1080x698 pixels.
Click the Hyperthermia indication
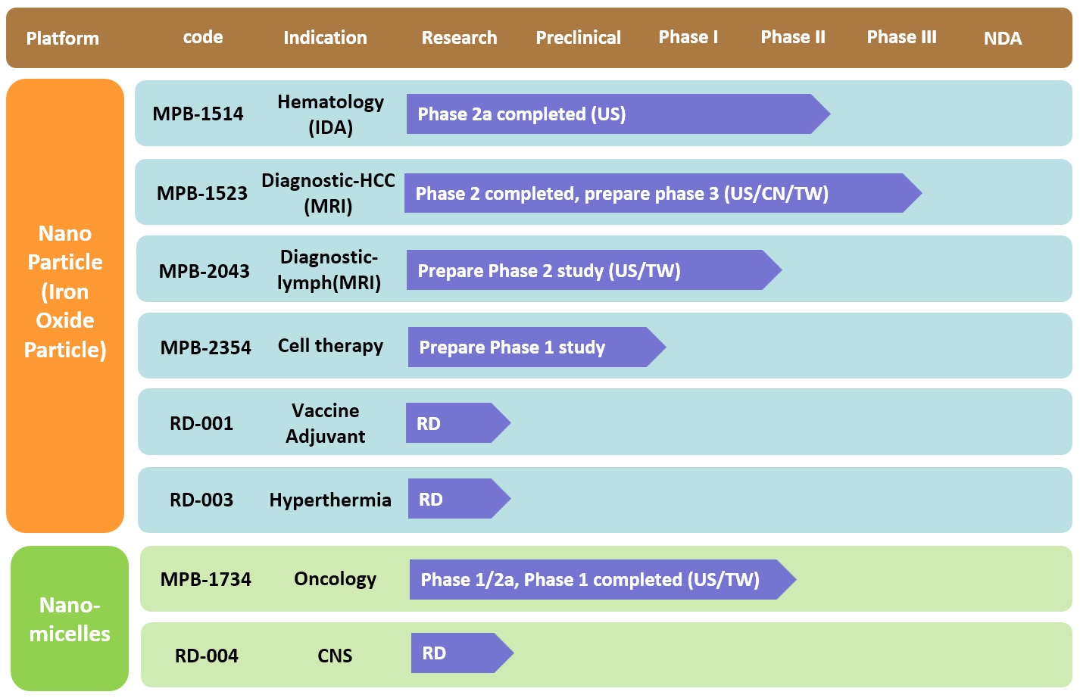pos(330,500)
